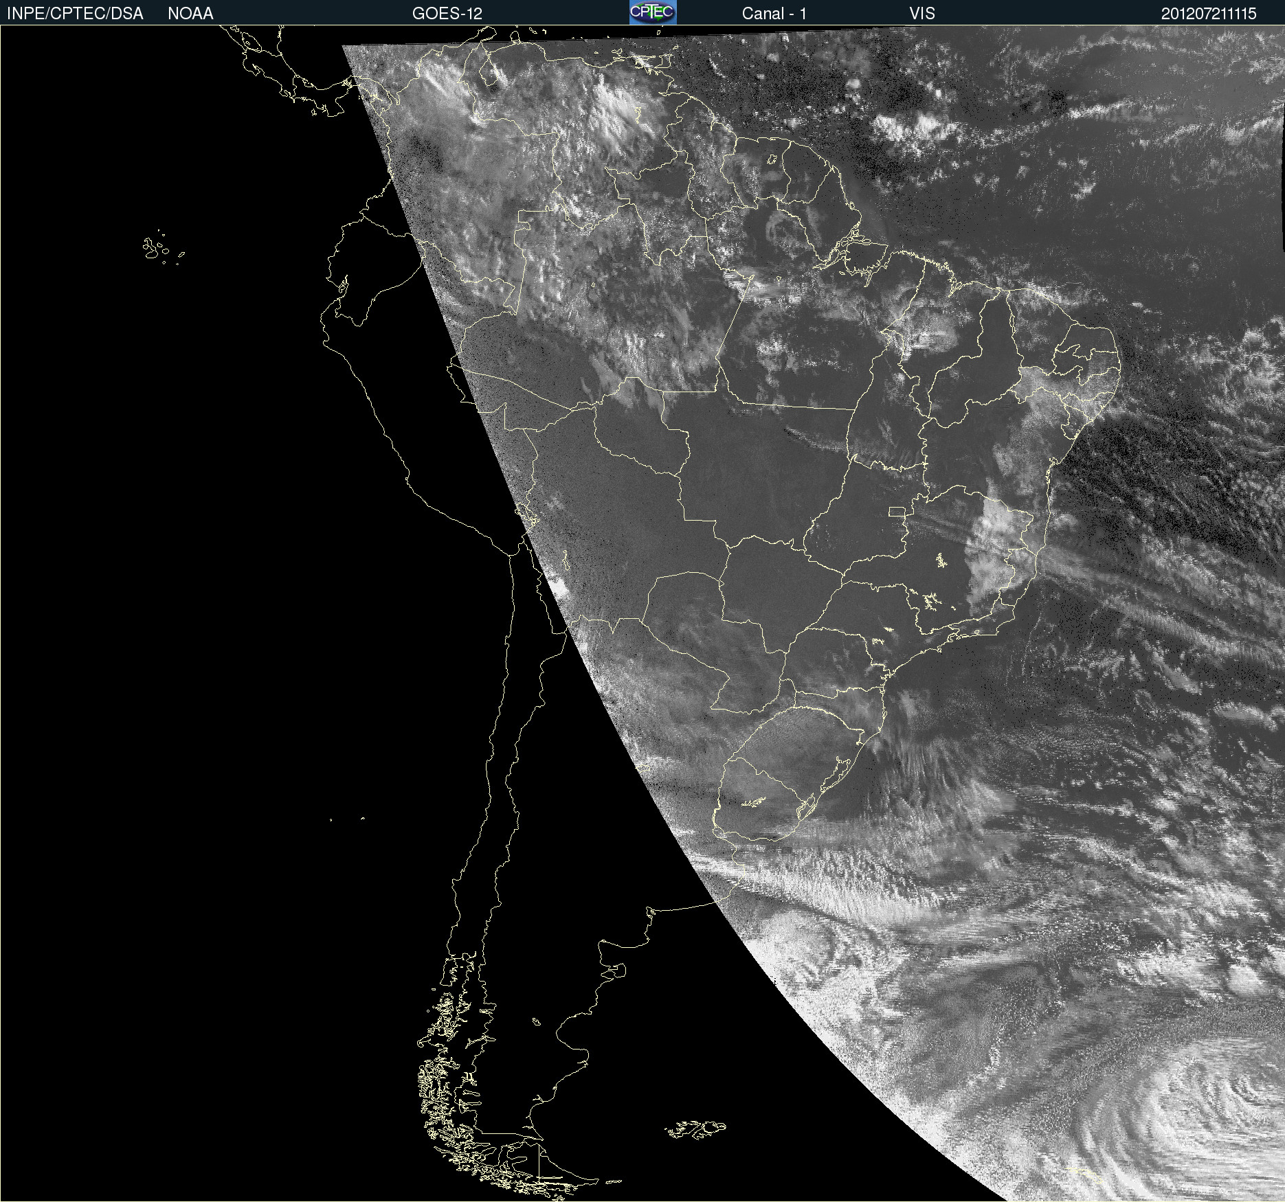Viewport: 1285px width, 1202px height.
Task: Click the CPTEC logo icon
Action: [x=653, y=12]
